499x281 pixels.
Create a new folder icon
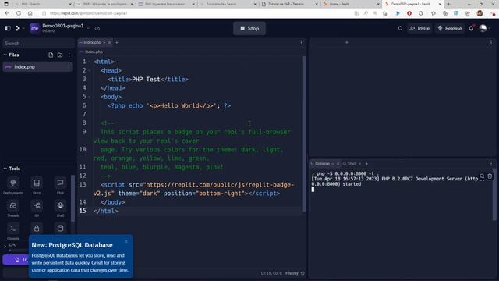pyautogui.click(x=60, y=55)
